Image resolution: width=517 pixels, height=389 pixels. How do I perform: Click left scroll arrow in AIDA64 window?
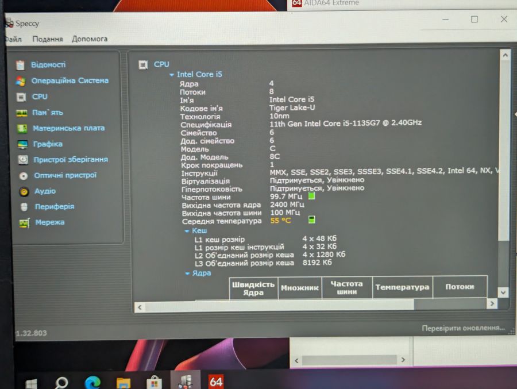297,361
